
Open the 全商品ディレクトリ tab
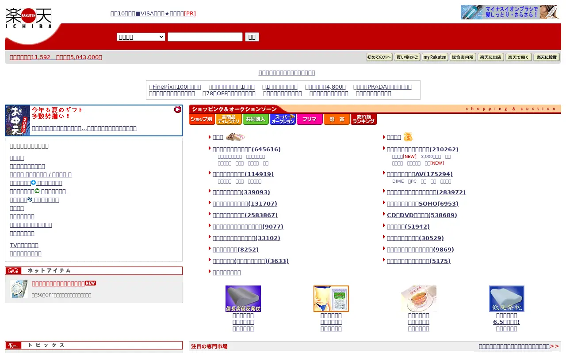point(229,120)
